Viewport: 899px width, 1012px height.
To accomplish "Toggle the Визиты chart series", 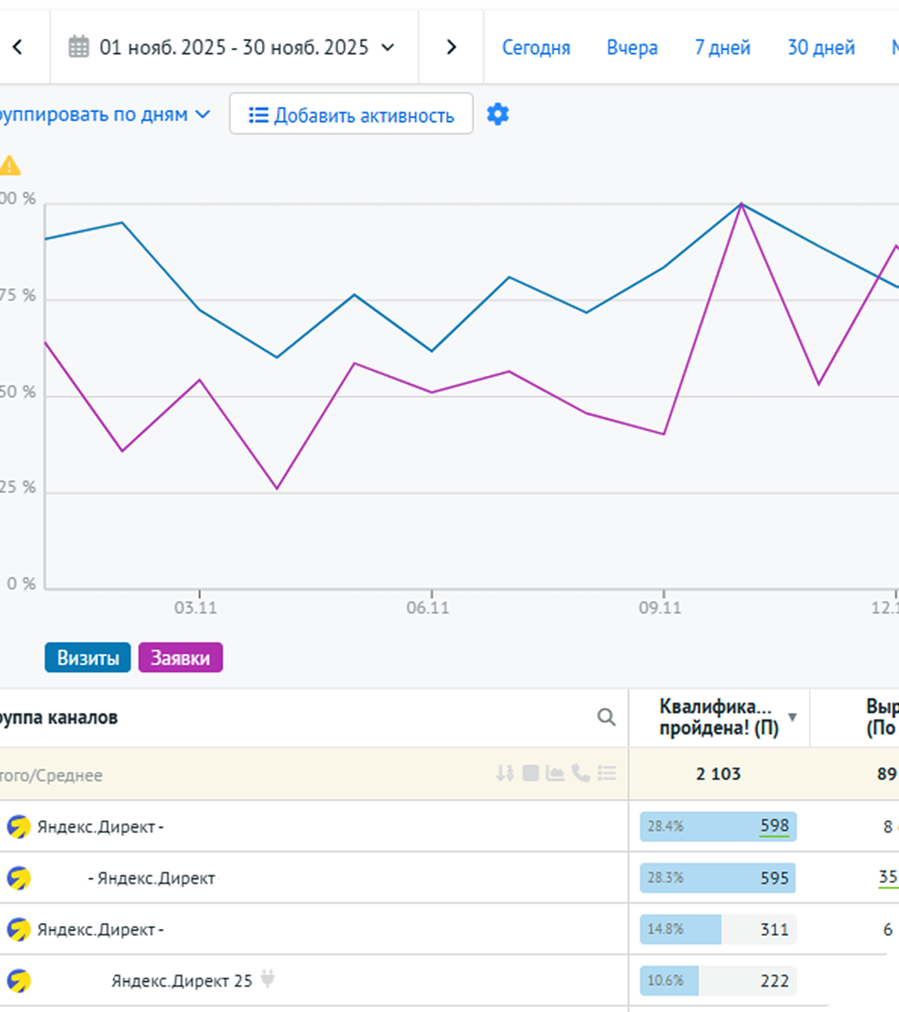I will (87, 658).
